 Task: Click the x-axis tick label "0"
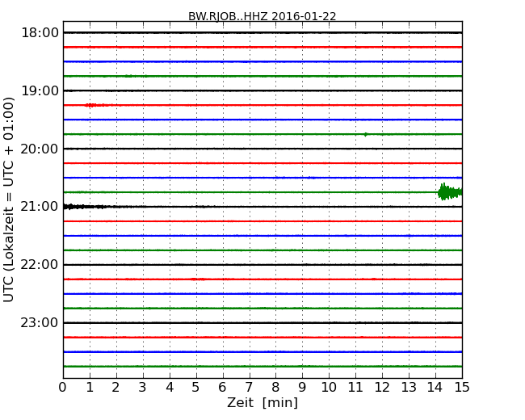pyautogui.click(x=63, y=388)
